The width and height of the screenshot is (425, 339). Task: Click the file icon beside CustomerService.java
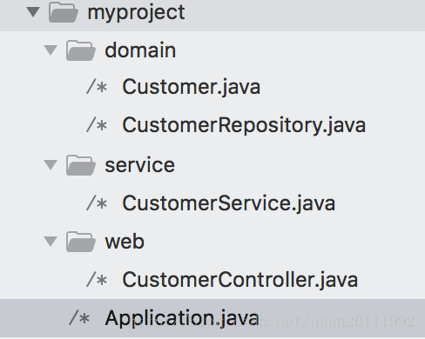97,203
